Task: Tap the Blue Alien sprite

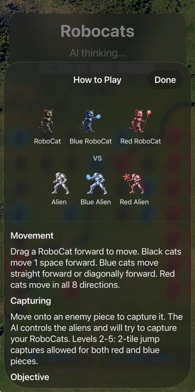Action: coord(96,184)
